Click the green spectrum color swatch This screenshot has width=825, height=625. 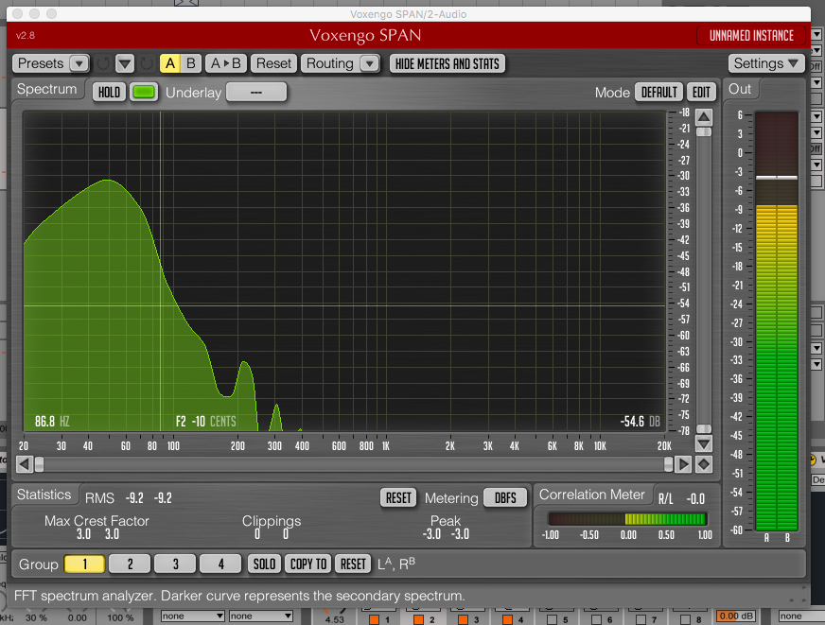[x=144, y=92]
